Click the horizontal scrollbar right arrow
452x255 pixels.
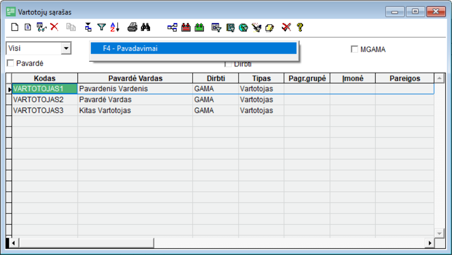coord(429,242)
